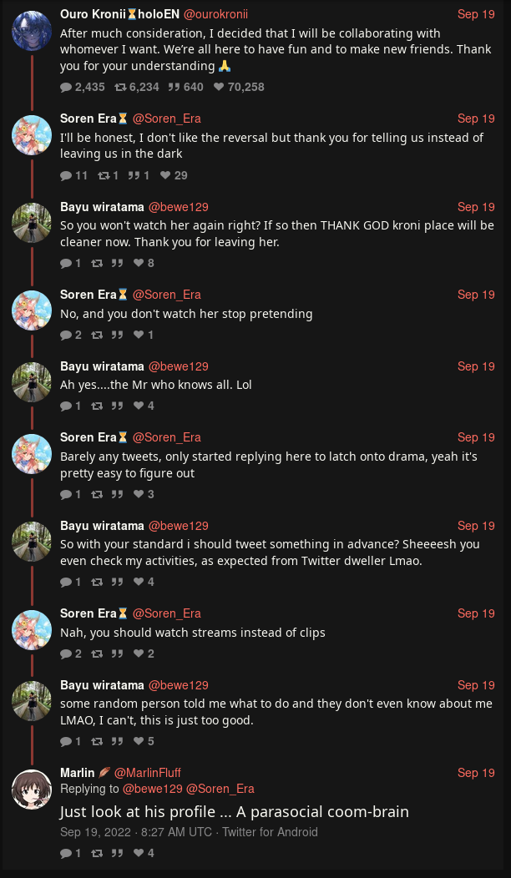
Task: Open @MarlinFluff handle link
Action: pyautogui.click(x=147, y=773)
